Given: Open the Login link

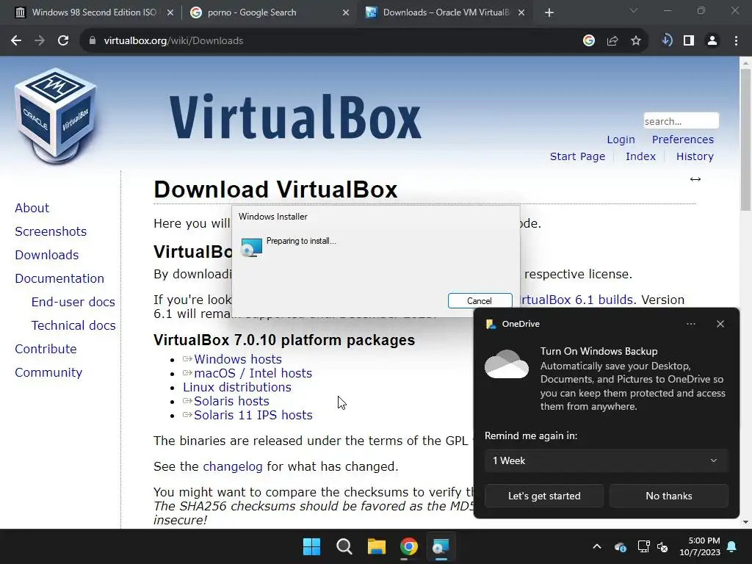Looking at the screenshot, I should pos(621,140).
